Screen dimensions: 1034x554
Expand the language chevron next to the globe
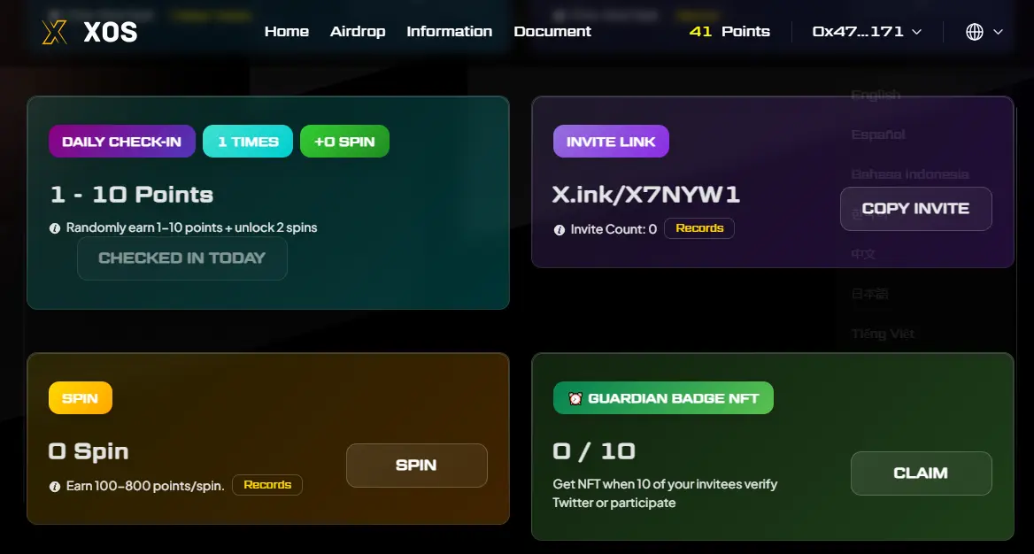pos(998,32)
